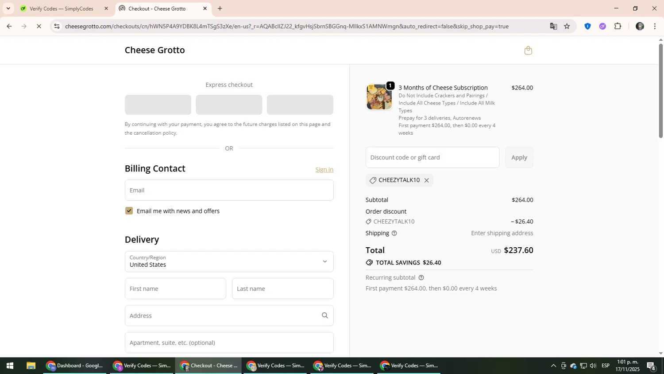Open the Extensions puzzle menu
Viewport: 664px width, 374px height.
[x=618, y=26]
